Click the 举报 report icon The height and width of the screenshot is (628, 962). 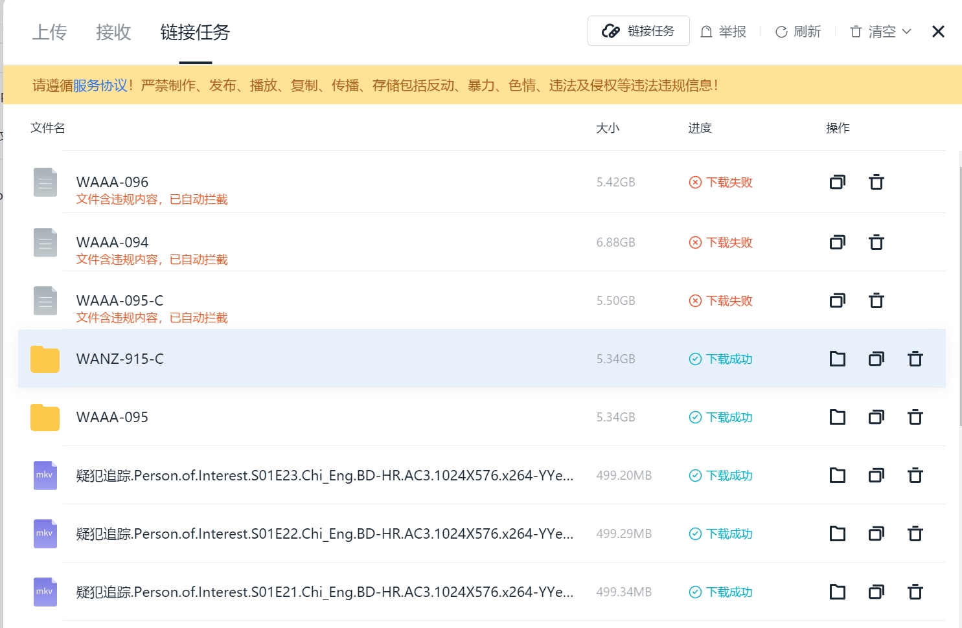706,31
